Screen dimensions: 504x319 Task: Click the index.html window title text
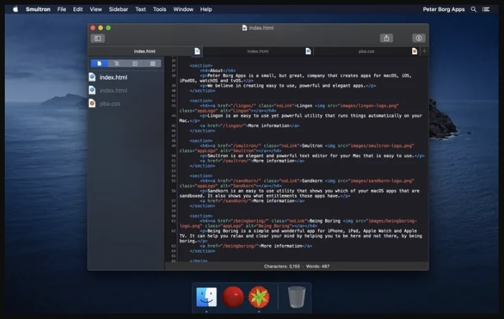(x=261, y=28)
